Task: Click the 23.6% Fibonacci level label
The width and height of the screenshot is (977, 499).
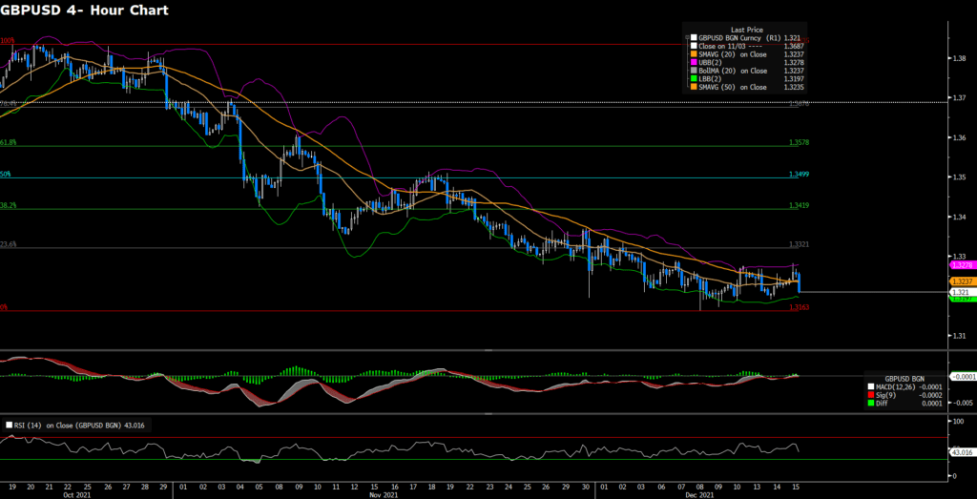Action: point(9,245)
